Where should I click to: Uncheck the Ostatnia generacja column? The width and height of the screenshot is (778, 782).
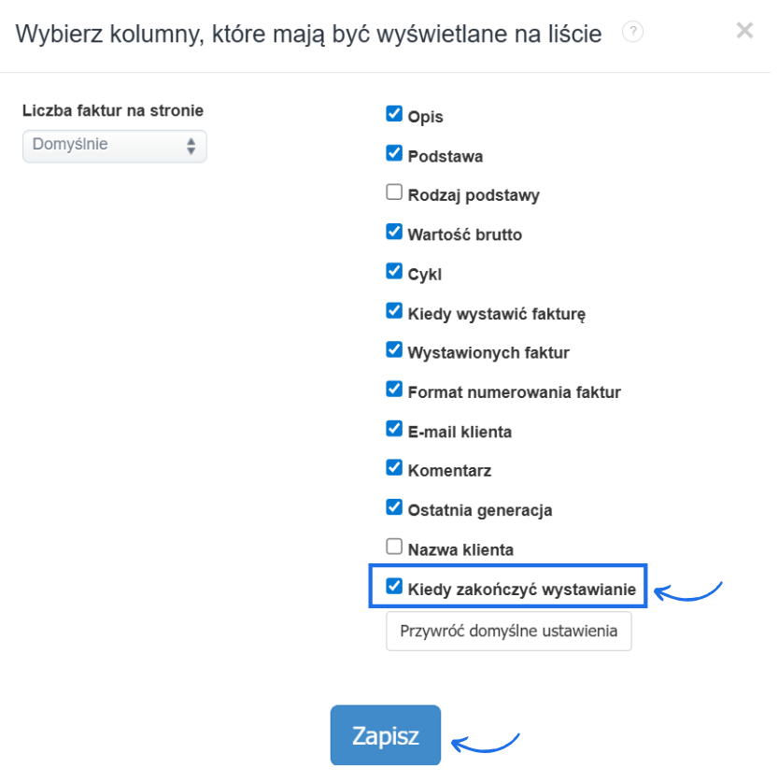[394, 506]
